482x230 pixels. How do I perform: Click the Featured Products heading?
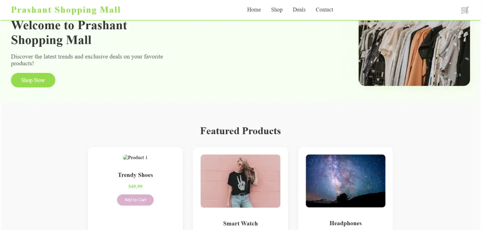coord(241,131)
